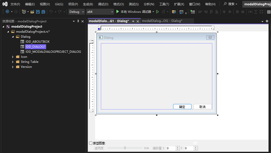
Task: Open the x64 platform dropdown
Action: [100, 12]
